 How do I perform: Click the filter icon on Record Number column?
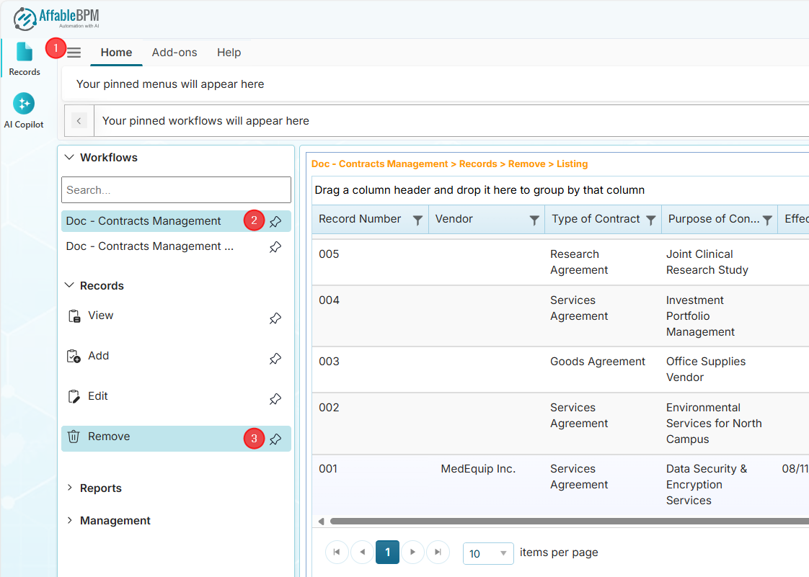tap(417, 220)
